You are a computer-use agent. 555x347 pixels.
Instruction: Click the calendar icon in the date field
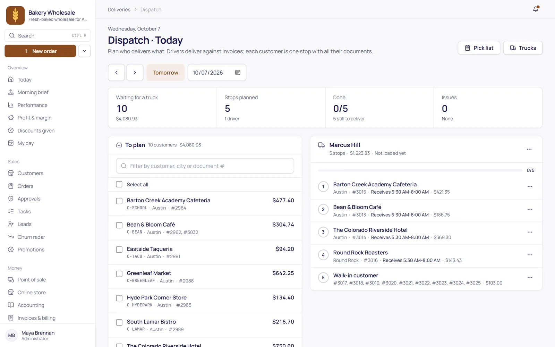(238, 73)
